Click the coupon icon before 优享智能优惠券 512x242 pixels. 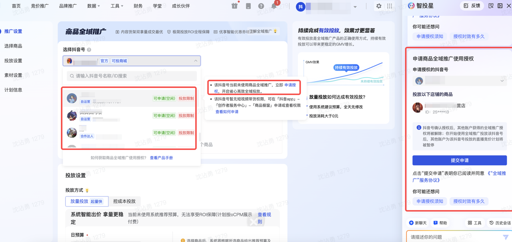(216, 32)
